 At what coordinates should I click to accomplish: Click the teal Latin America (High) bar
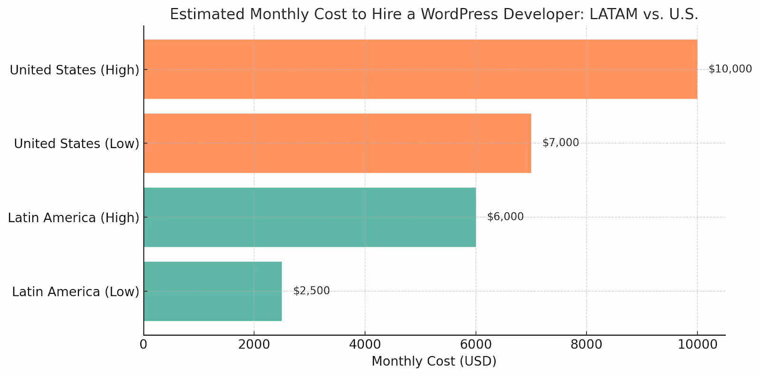[x=310, y=217]
